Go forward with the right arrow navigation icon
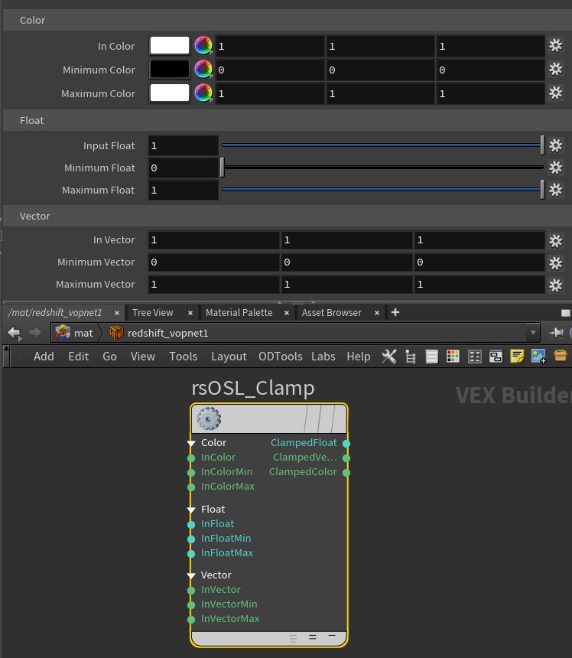The height and width of the screenshot is (658, 572). (x=35, y=333)
